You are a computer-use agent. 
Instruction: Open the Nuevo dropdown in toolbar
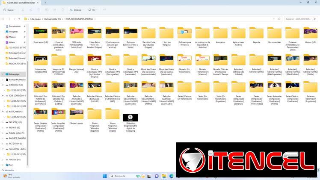coord(9,10)
